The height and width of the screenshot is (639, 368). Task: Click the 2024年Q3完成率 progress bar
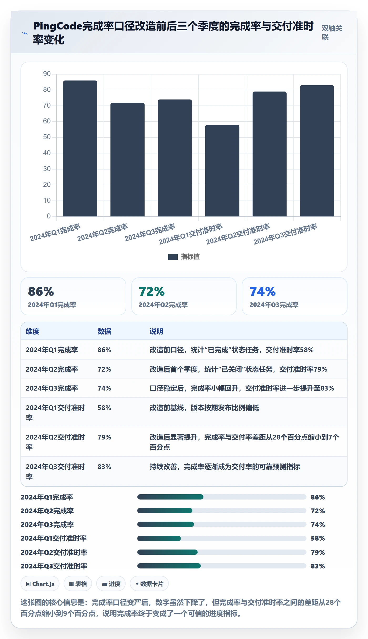[x=222, y=524]
